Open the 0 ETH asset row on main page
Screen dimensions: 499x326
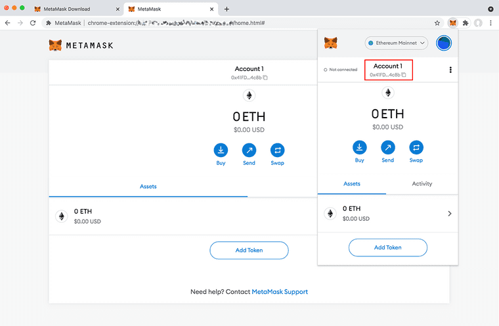click(183, 216)
